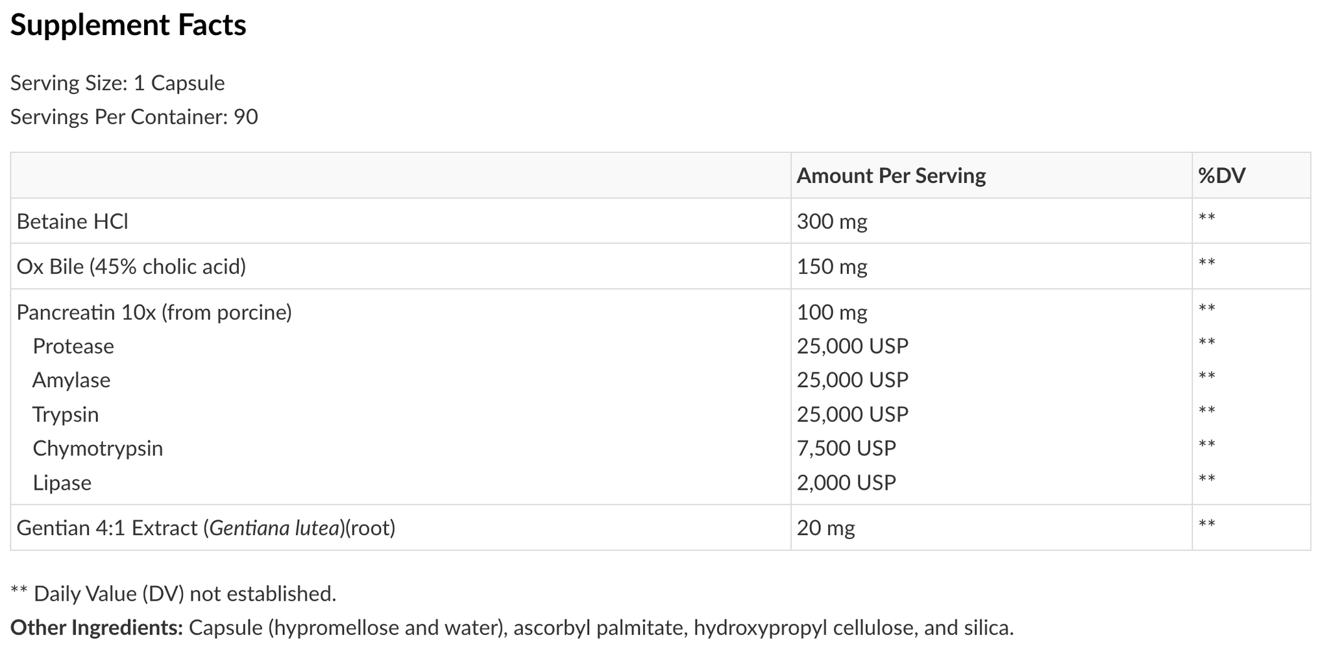Viewport: 1329px width, 648px height.
Task: Click the Supplement Facts heading
Action: point(128,26)
